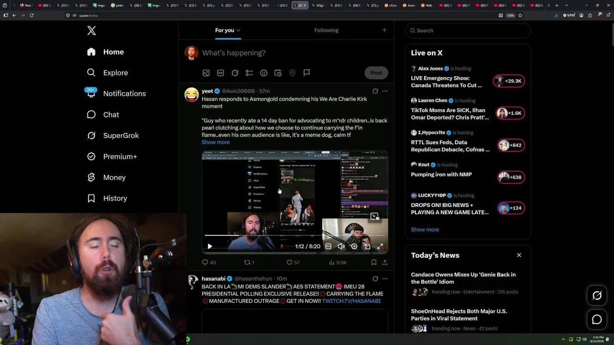
Task: Like yeet's post
Action: (x=293, y=263)
